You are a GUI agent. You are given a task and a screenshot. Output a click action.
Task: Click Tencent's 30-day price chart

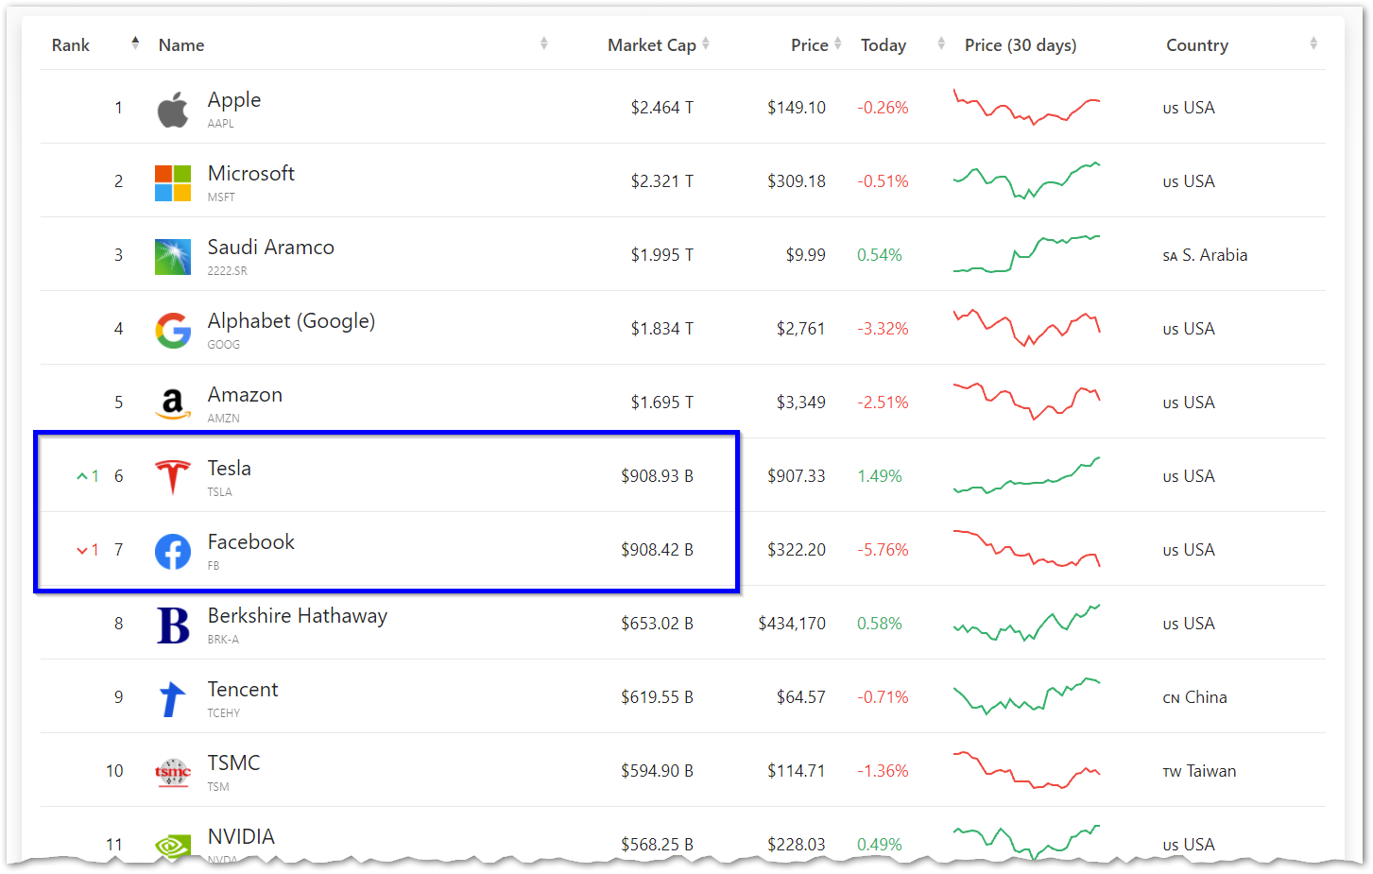(x=1027, y=696)
